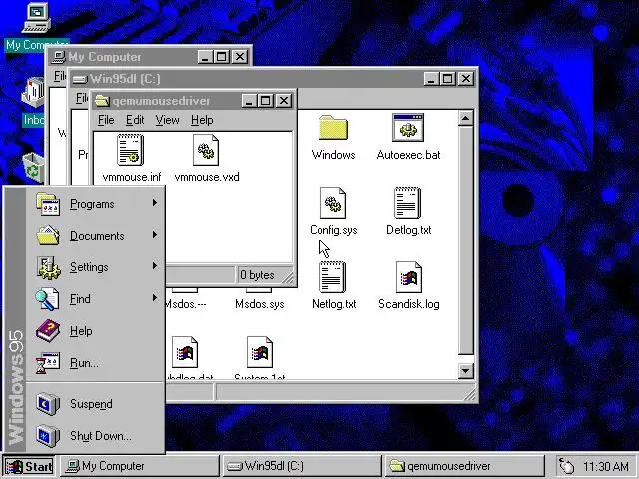Click the Win95dl (C:) window title bar
Image resolution: width=639 pixels, height=479 pixels.
click(273, 79)
